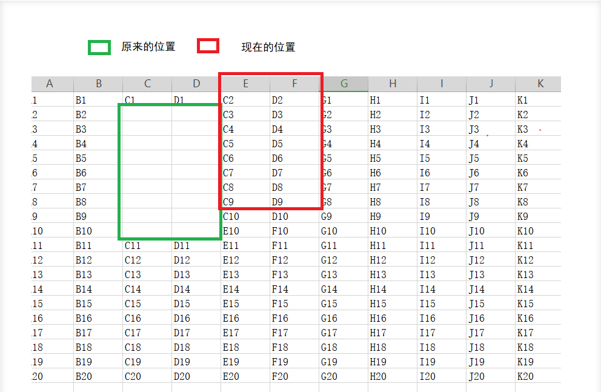Click cell containing H1
Screen dimensions: 601x392
[x=393, y=101]
